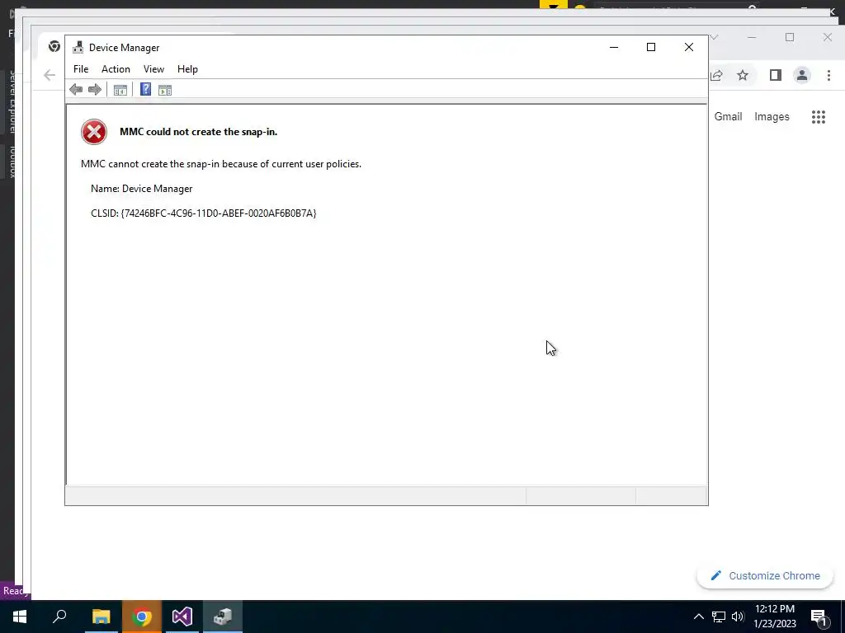The image size is (845, 633).
Task: Open the Gmail link in Chrome
Action: 728,117
